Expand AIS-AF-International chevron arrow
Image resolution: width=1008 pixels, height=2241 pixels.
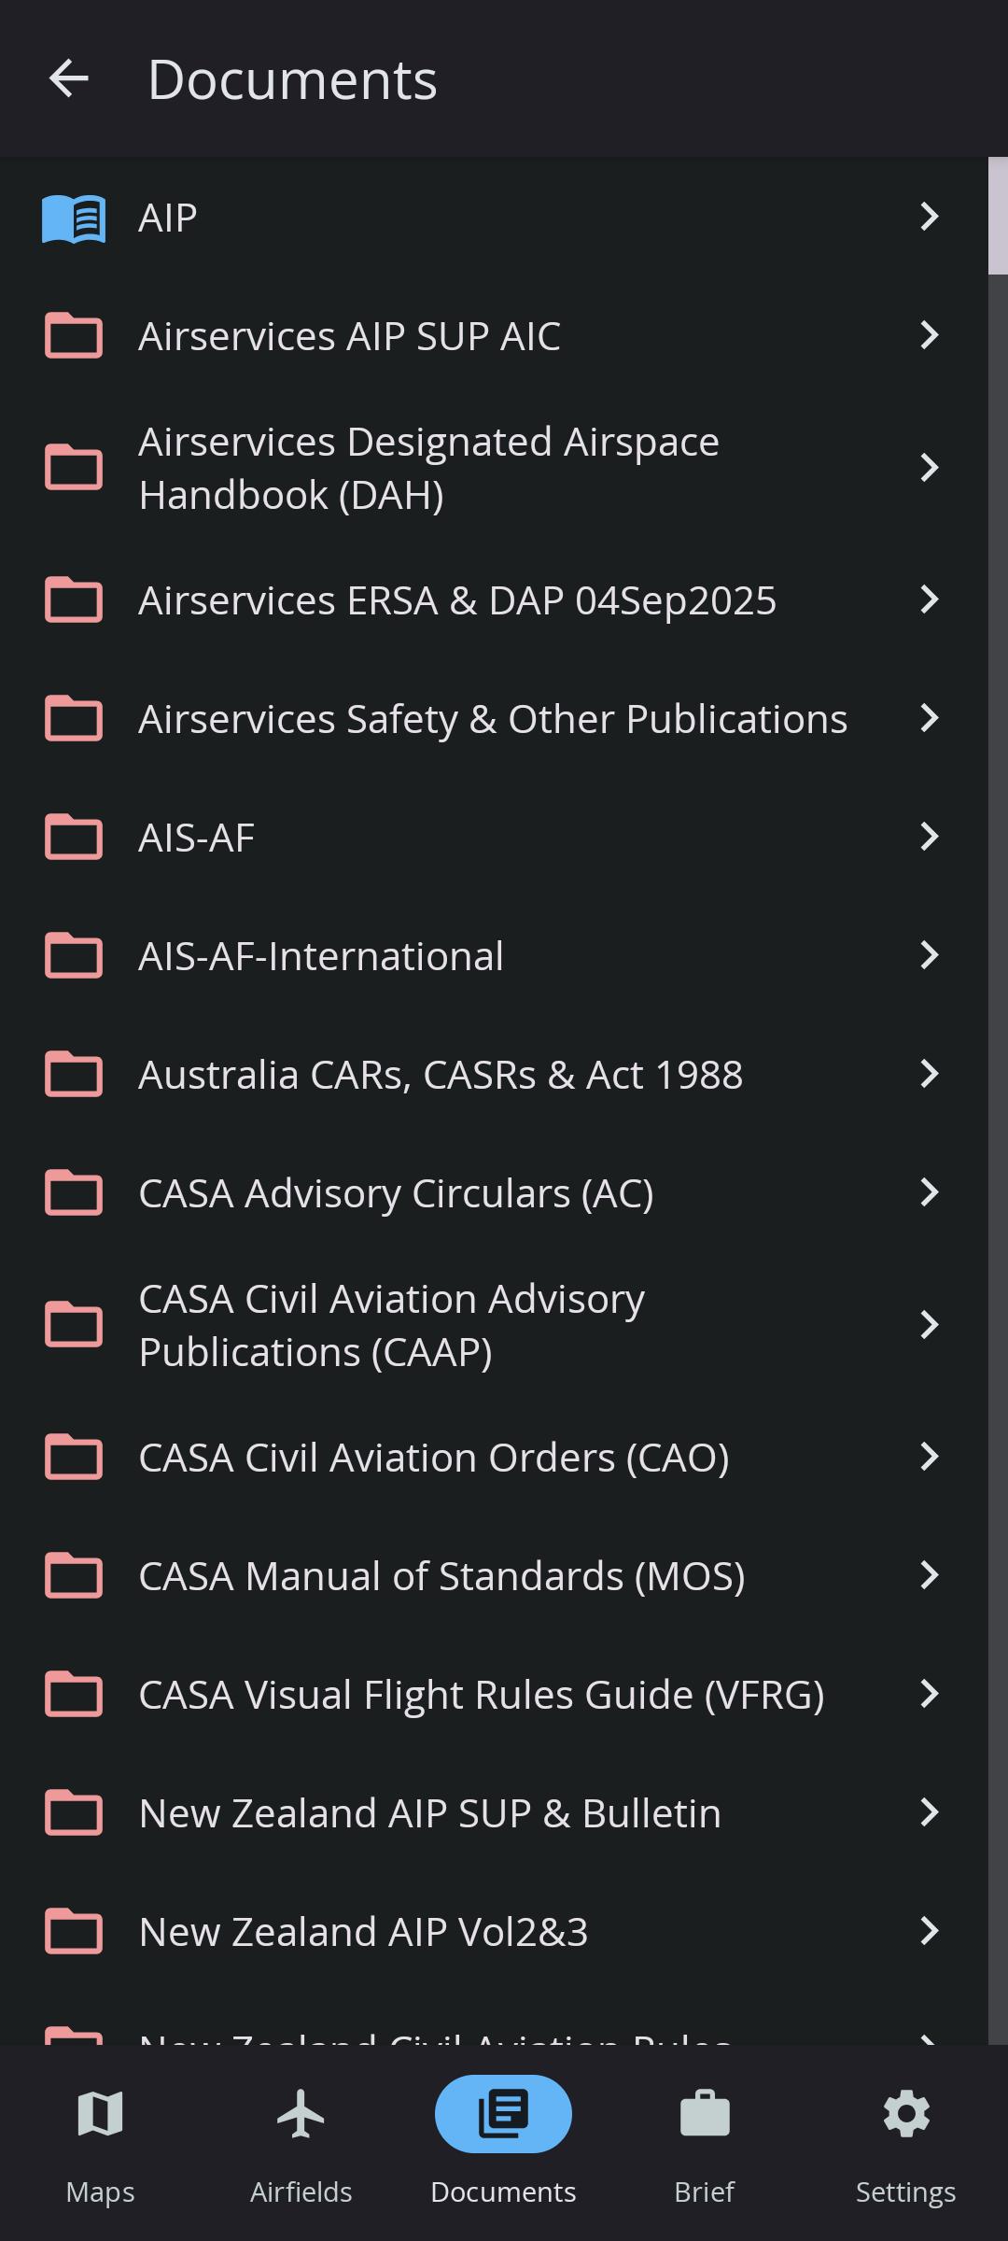click(x=929, y=955)
